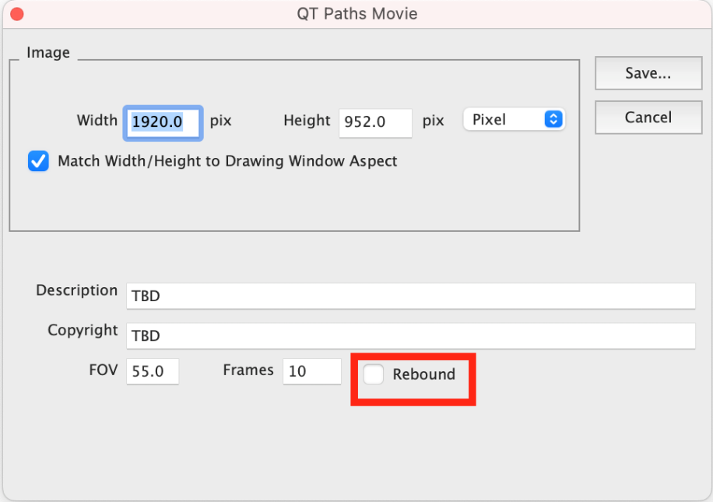Toggle the highlighted Rebound option
Screen dimensions: 713x502
pos(373,374)
